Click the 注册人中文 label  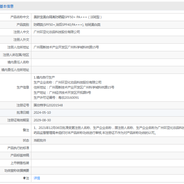tap(21, 32)
